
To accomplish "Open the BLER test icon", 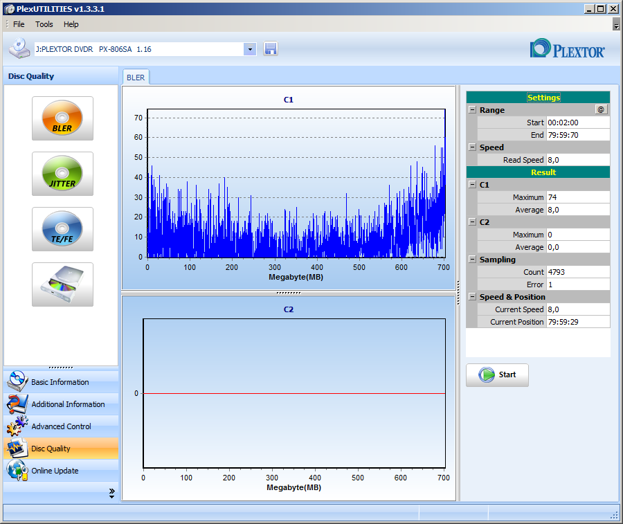I will click(x=62, y=118).
